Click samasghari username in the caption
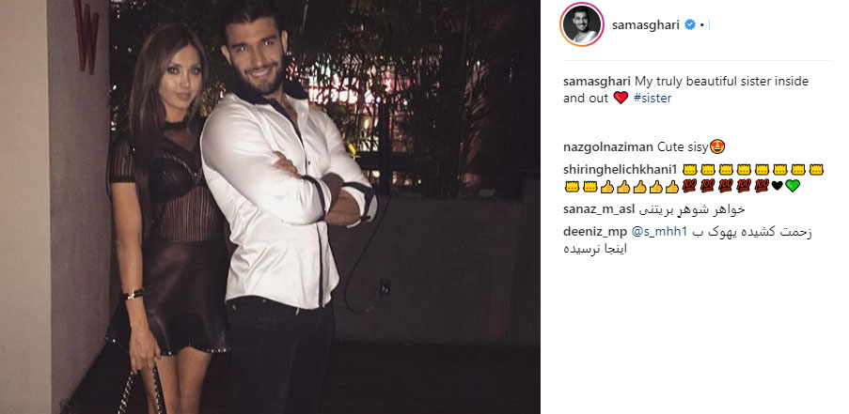The height and width of the screenshot is (414, 849). coord(597,81)
